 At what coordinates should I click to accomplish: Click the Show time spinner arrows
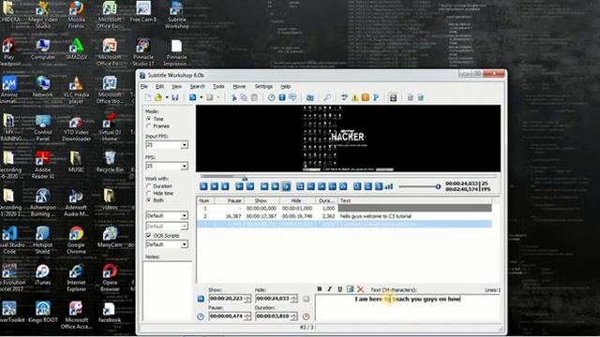pyautogui.click(x=247, y=299)
